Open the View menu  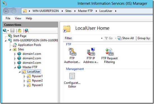pos(18,18)
